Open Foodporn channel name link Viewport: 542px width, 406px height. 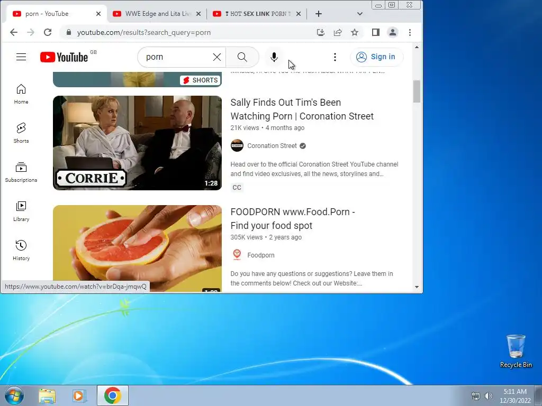coord(261,255)
